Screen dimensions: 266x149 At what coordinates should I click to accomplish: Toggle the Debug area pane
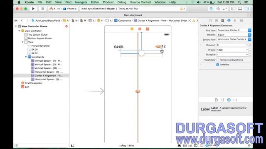tap(240, 9)
